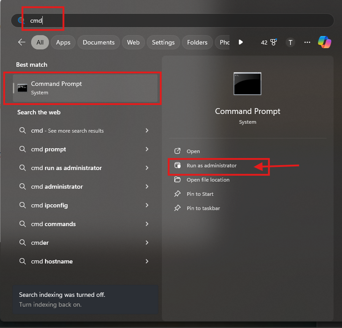The height and width of the screenshot is (328, 342).
Task: Open Command Prompt best match result
Action: click(85, 88)
